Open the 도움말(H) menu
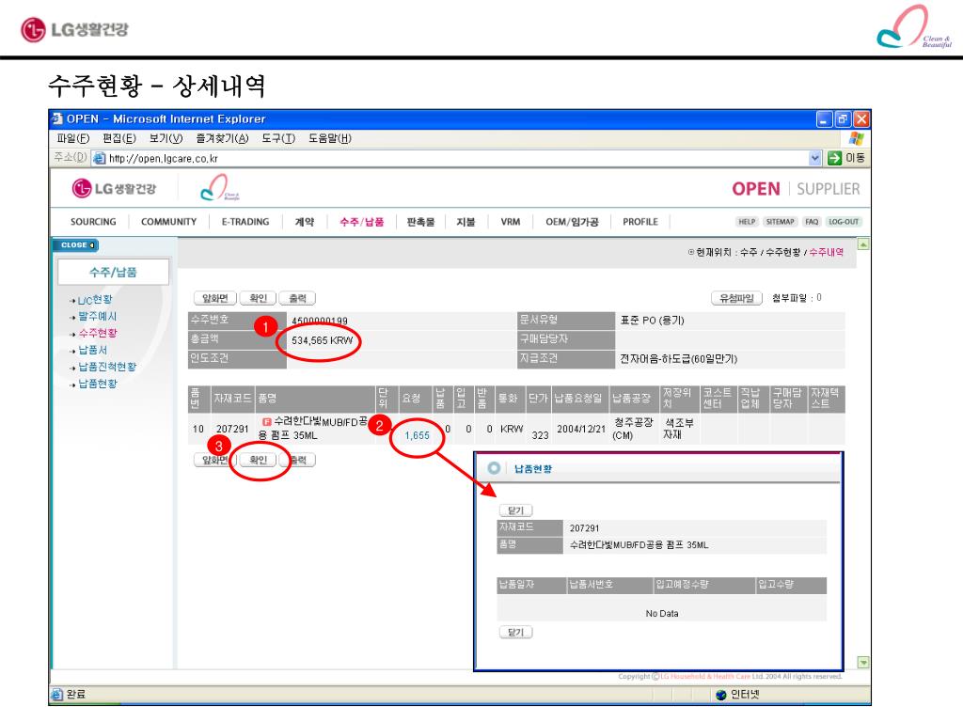963x722 pixels. point(330,138)
